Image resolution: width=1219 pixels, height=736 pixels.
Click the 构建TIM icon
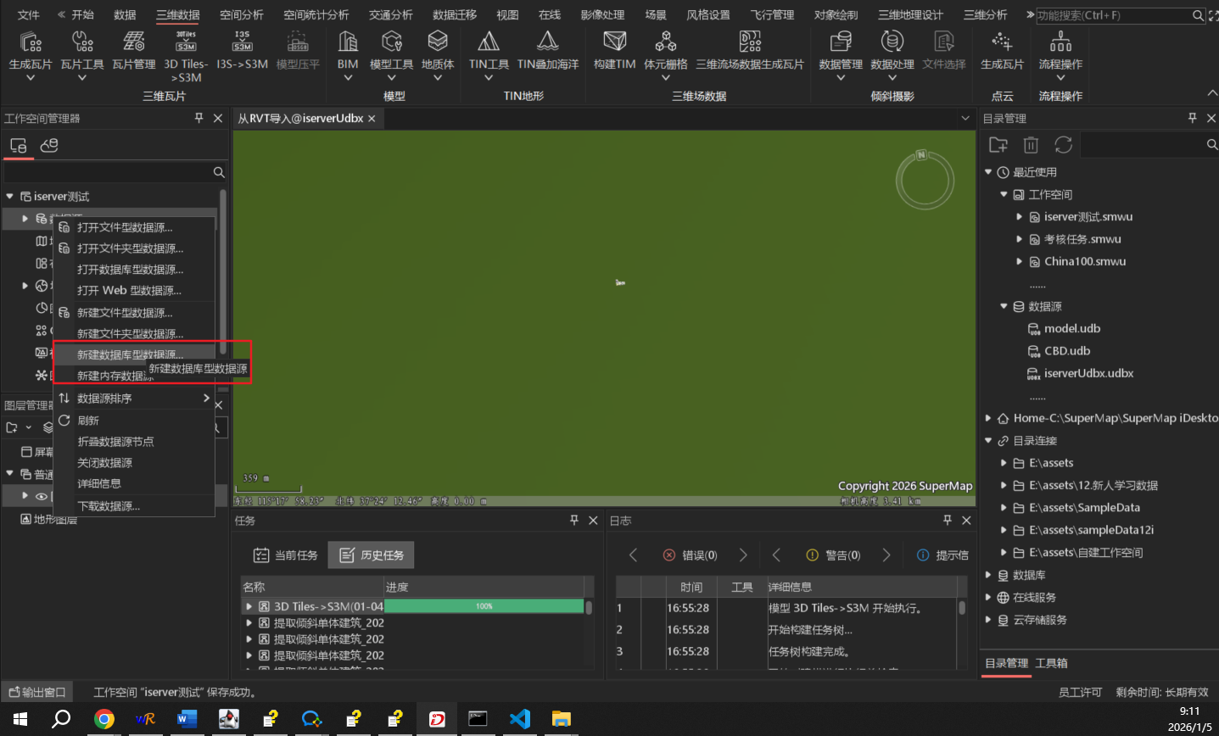(614, 42)
